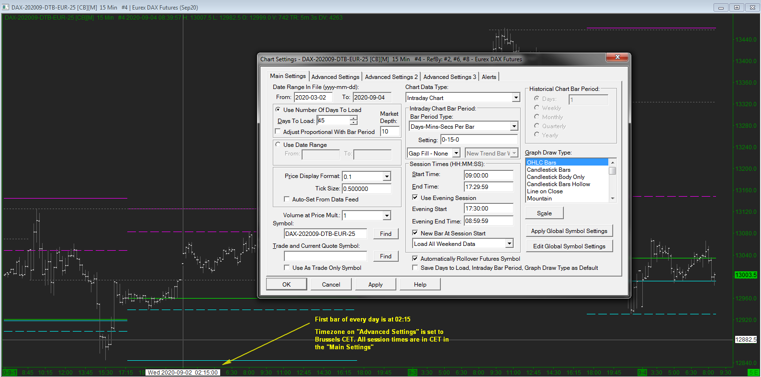Enable Adjust Proportional With Bar Period checkbox

tap(278, 132)
